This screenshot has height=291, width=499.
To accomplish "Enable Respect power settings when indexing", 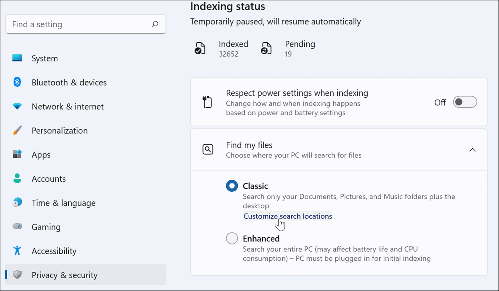I will pos(465,102).
